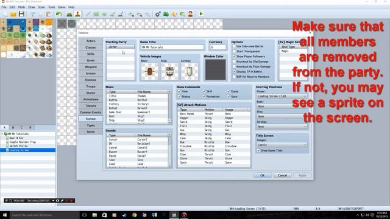Open Task View on the taskbar

pyautogui.click(x=85, y=215)
